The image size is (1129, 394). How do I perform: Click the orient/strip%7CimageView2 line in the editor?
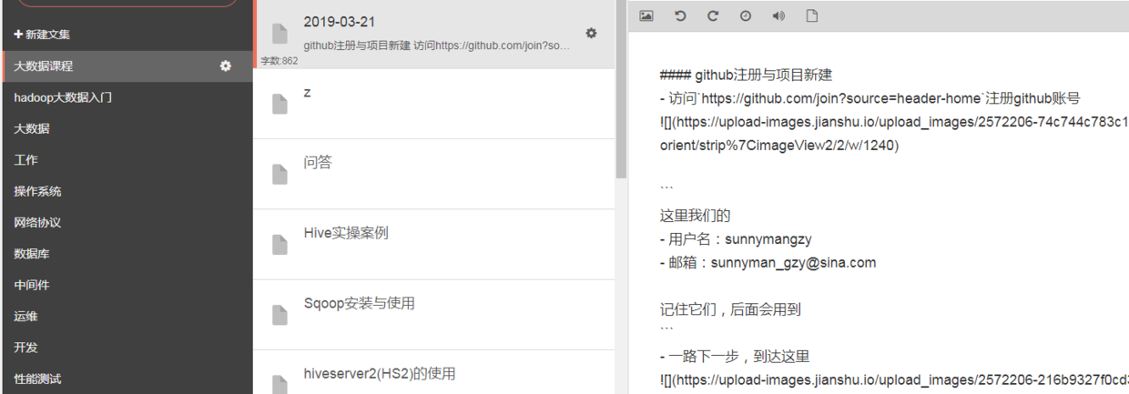779,145
